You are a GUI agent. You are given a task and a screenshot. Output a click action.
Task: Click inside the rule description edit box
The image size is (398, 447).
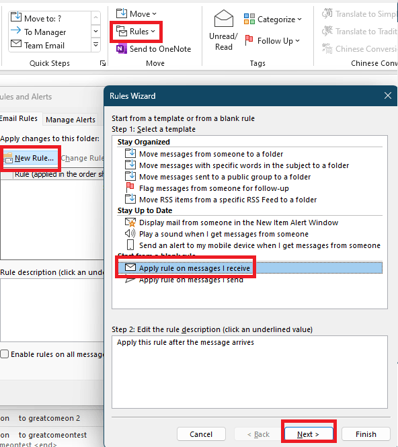(249, 372)
